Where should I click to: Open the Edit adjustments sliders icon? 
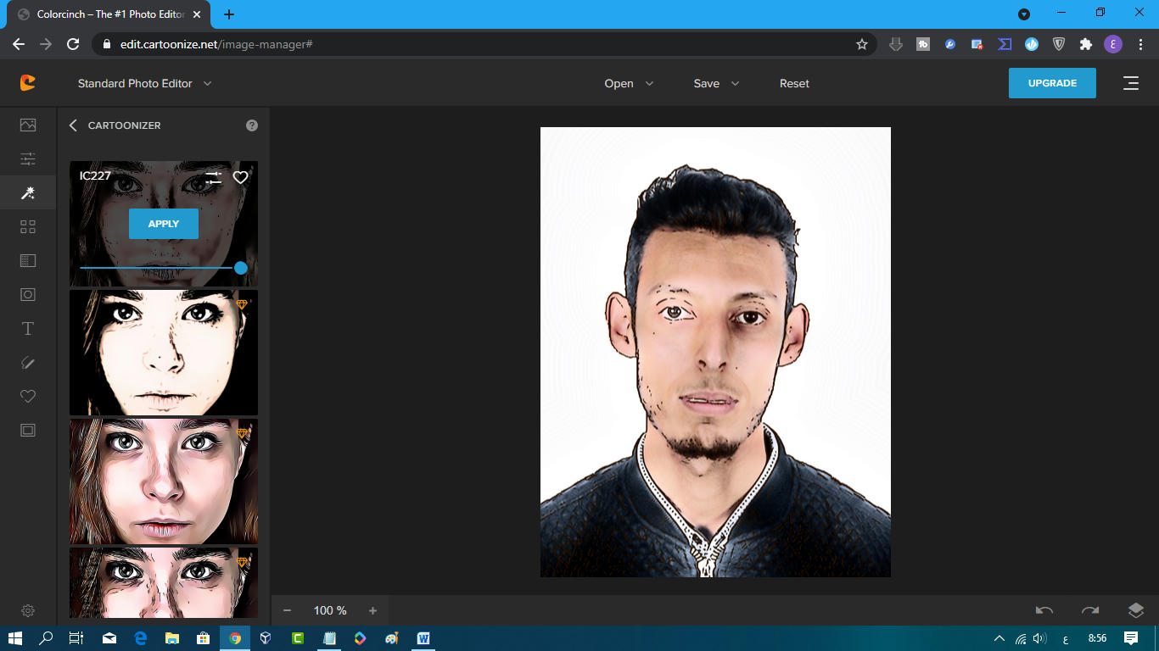(x=28, y=159)
